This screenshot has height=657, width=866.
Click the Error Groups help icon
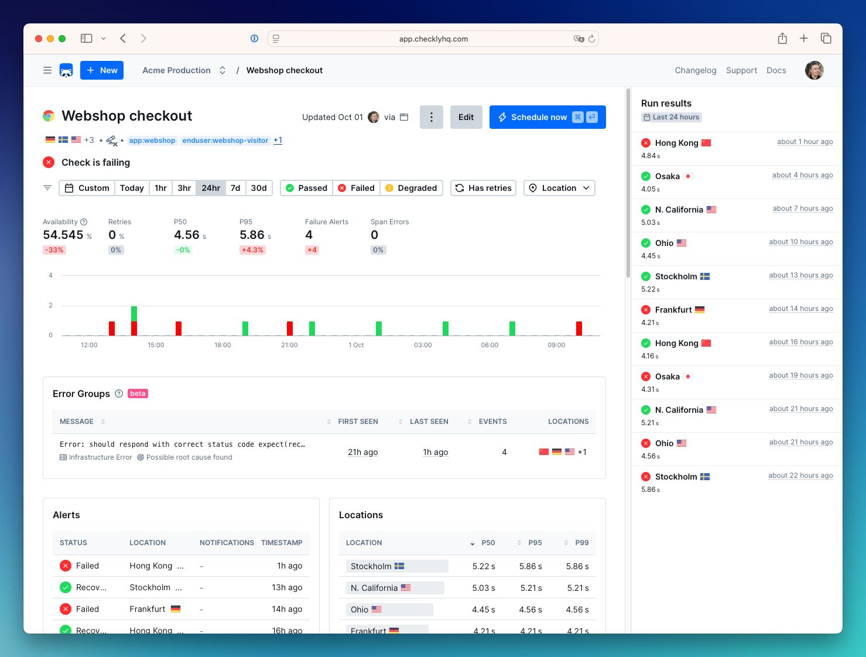[x=119, y=393]
